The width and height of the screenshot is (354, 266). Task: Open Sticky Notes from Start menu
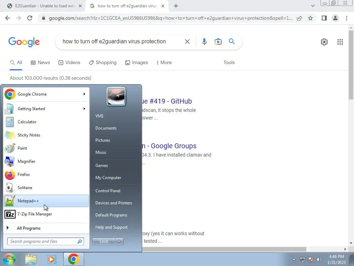(x=46, y=135)
